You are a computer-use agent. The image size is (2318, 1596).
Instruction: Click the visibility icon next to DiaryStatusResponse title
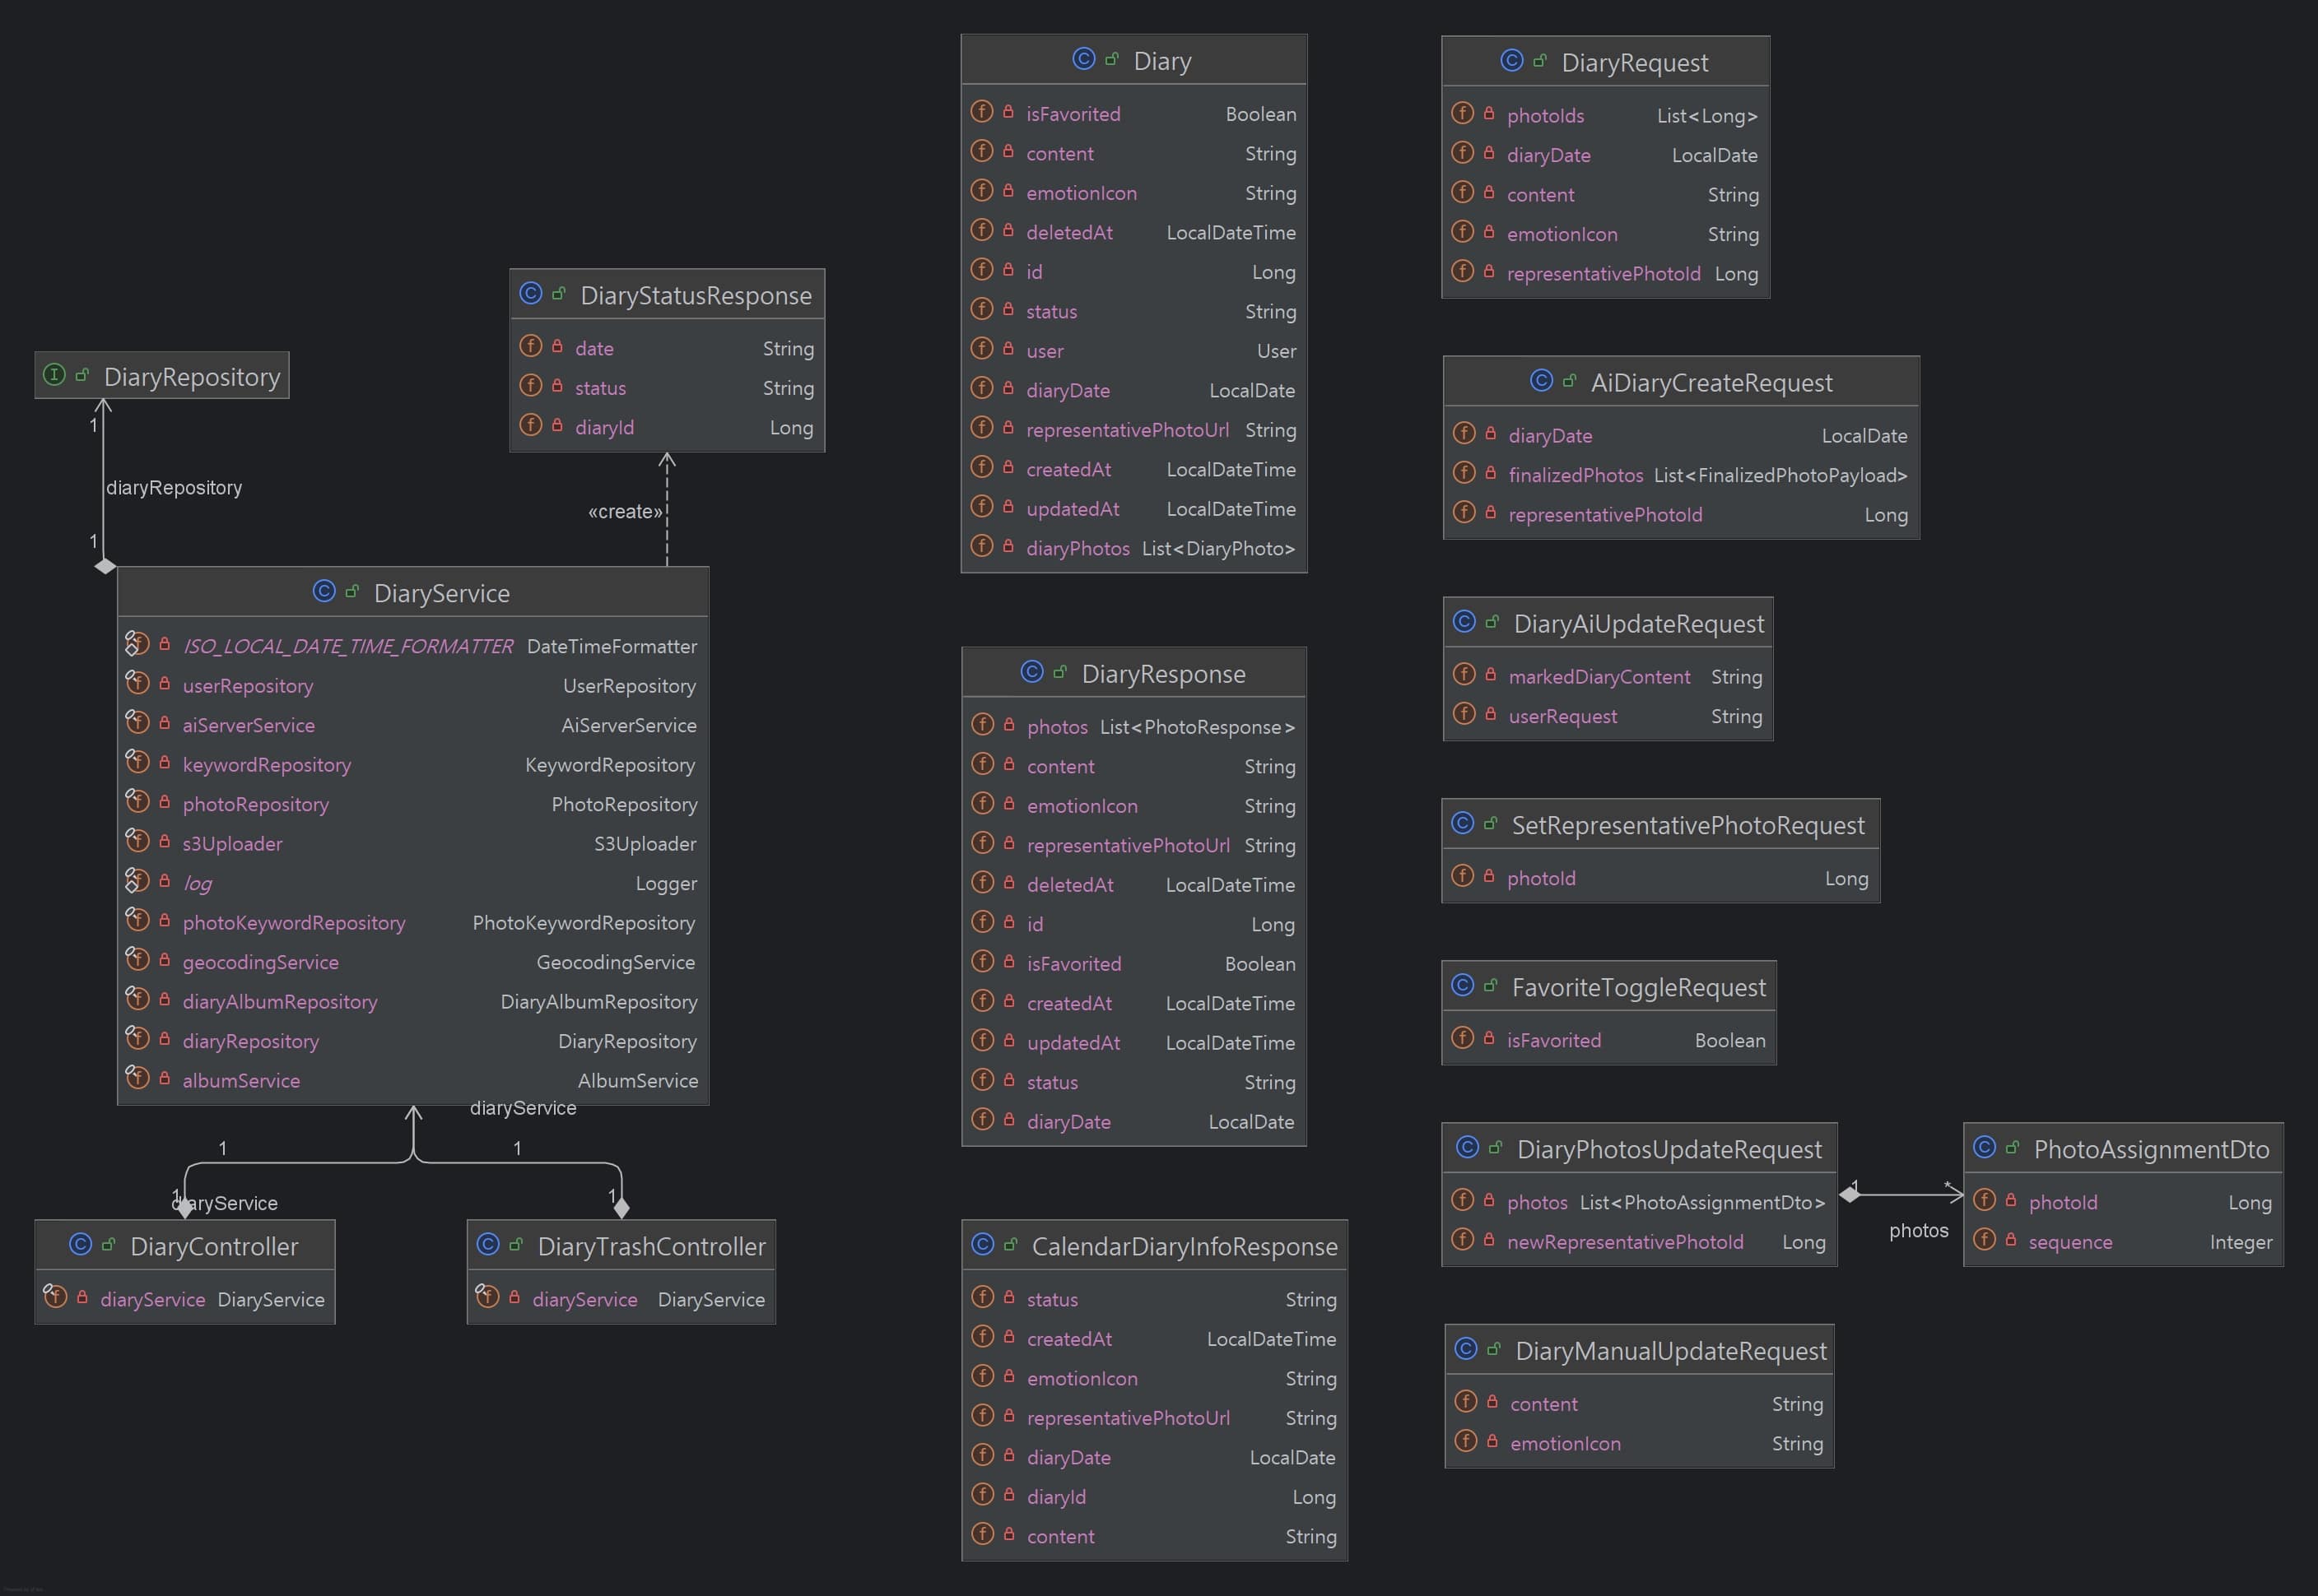[x=559, y=294]
